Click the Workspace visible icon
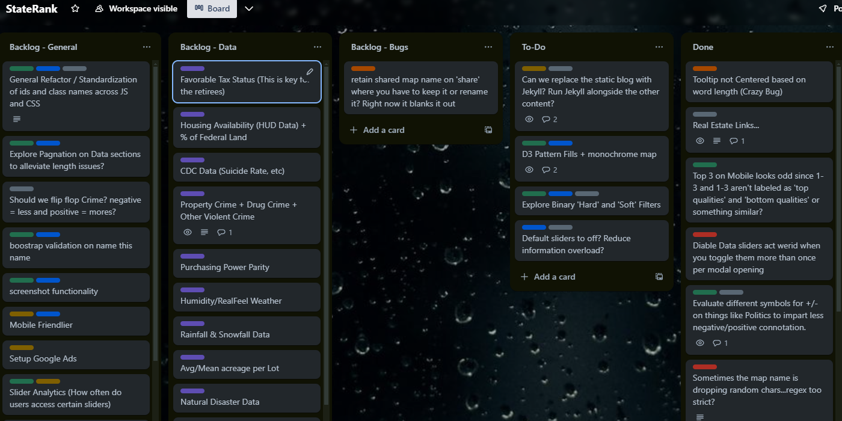The image size is (842, 421). [97, 8]
